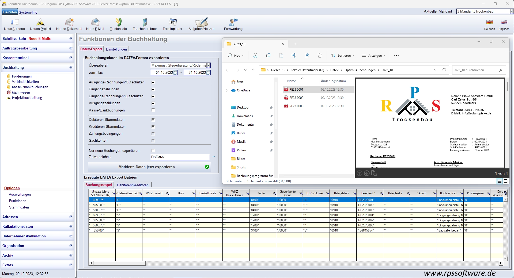Check Nur neue Buchungen exportieren
The width and height of the screenshot is (514, 278).
point(153,150)
